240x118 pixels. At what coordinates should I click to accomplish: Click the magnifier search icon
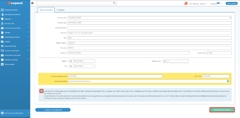pyautogui.click(x=114, y=3)
